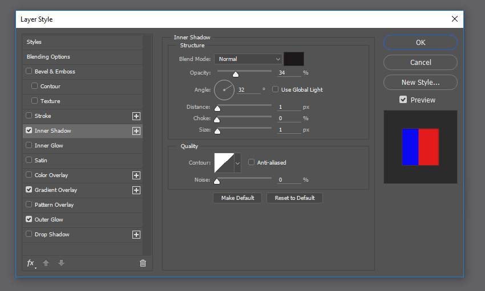Add another Color Overlay with plus icon
Image resolution: width=485 pixels, height=291 pixels.
136,175
